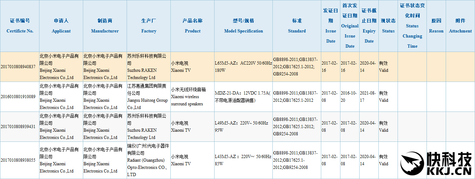This screenshot has width=475, height=179.
Task: Select certificate number 2016010801910089
Action: tap(18, 97)
